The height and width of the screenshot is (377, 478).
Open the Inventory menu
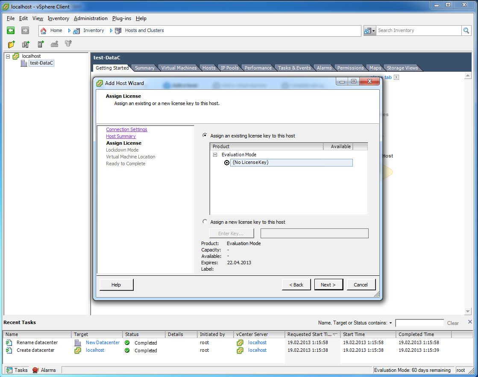click(x=58, y=18)
